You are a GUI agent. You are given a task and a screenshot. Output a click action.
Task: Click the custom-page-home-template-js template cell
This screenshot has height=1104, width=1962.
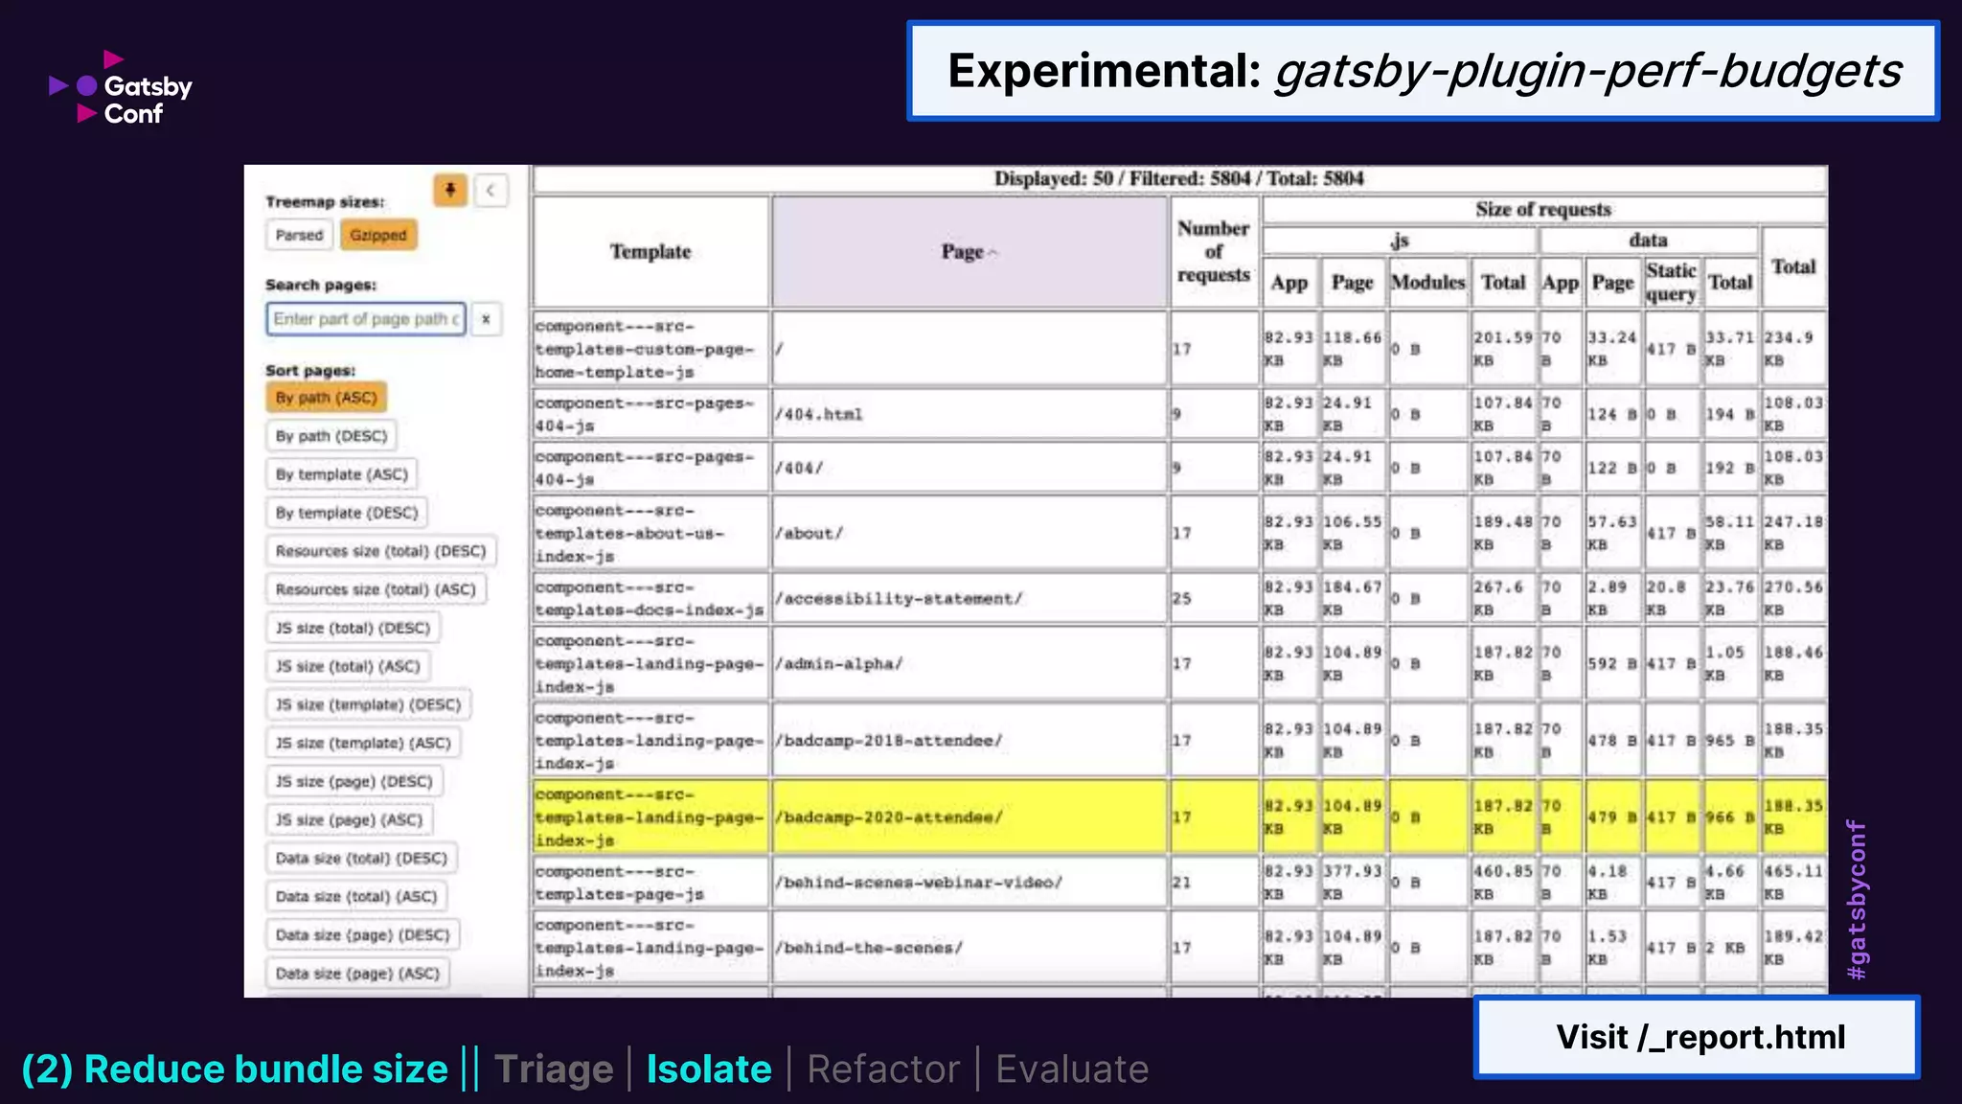[650, 350]
